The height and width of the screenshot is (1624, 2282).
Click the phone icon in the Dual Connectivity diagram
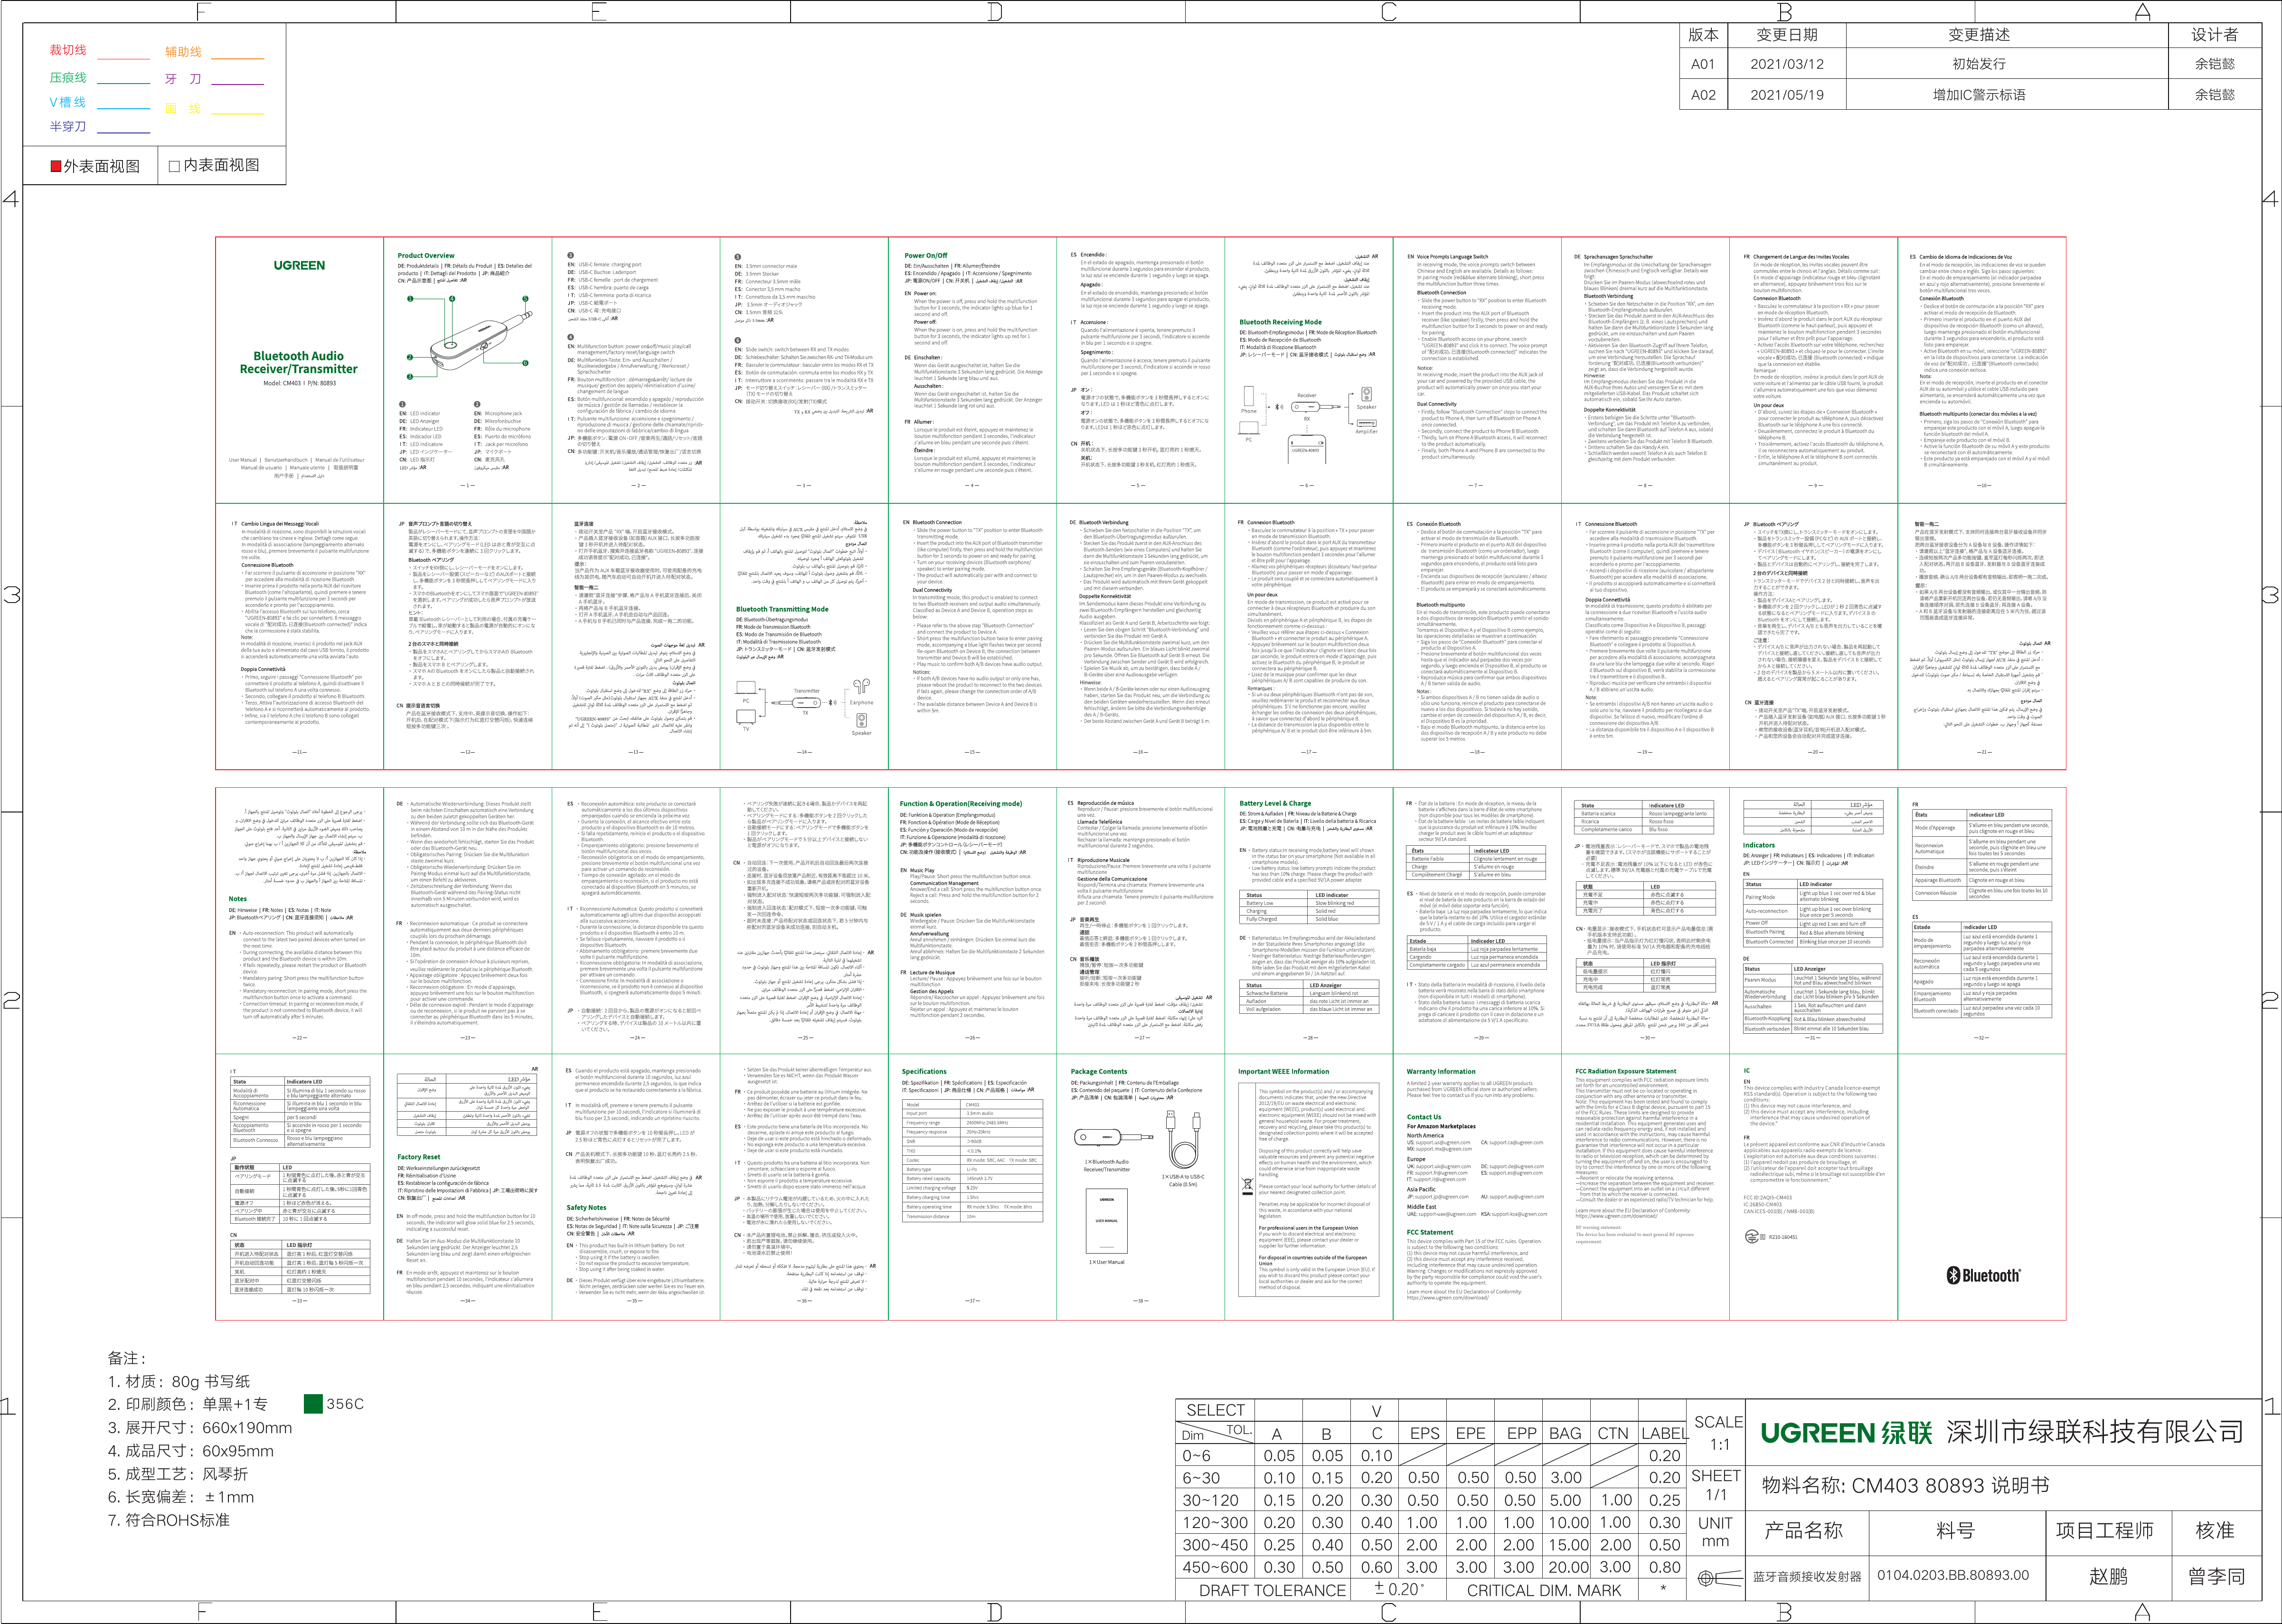[x=1249, y=396]
